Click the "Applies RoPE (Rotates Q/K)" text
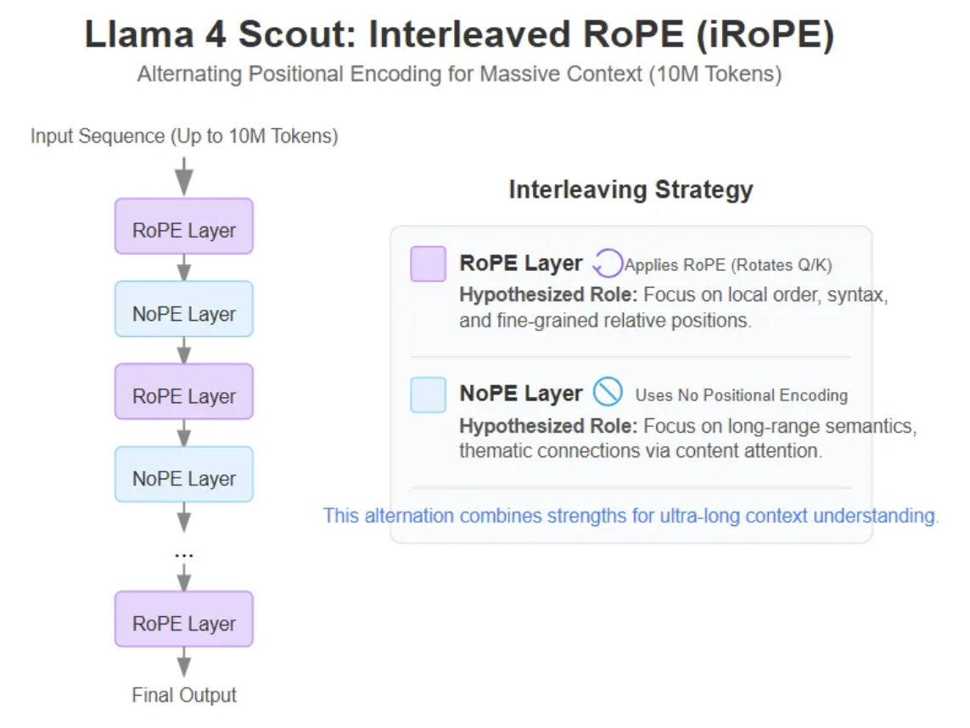970x728 pixels. point(728,266)
